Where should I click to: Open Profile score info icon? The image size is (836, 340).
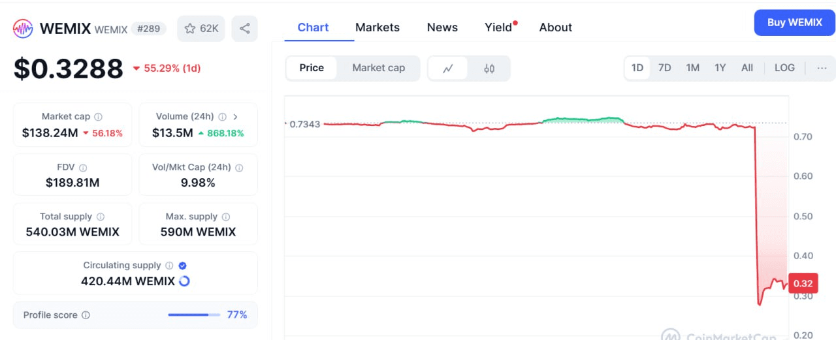86,315
